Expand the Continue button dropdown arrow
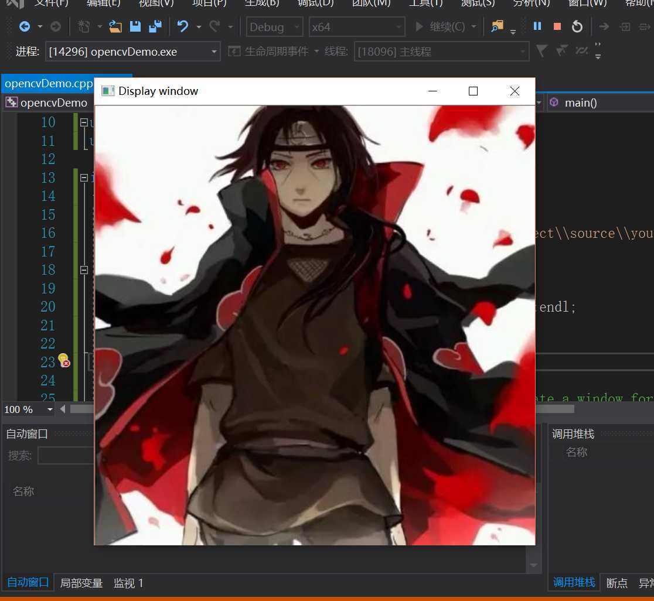The height and width of the screenshot is (601, 654). point(474,27)
